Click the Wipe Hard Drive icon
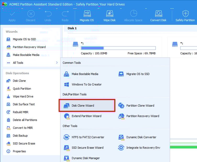The height and width of the screenshot is (162, 197). [x=8, y=96]
